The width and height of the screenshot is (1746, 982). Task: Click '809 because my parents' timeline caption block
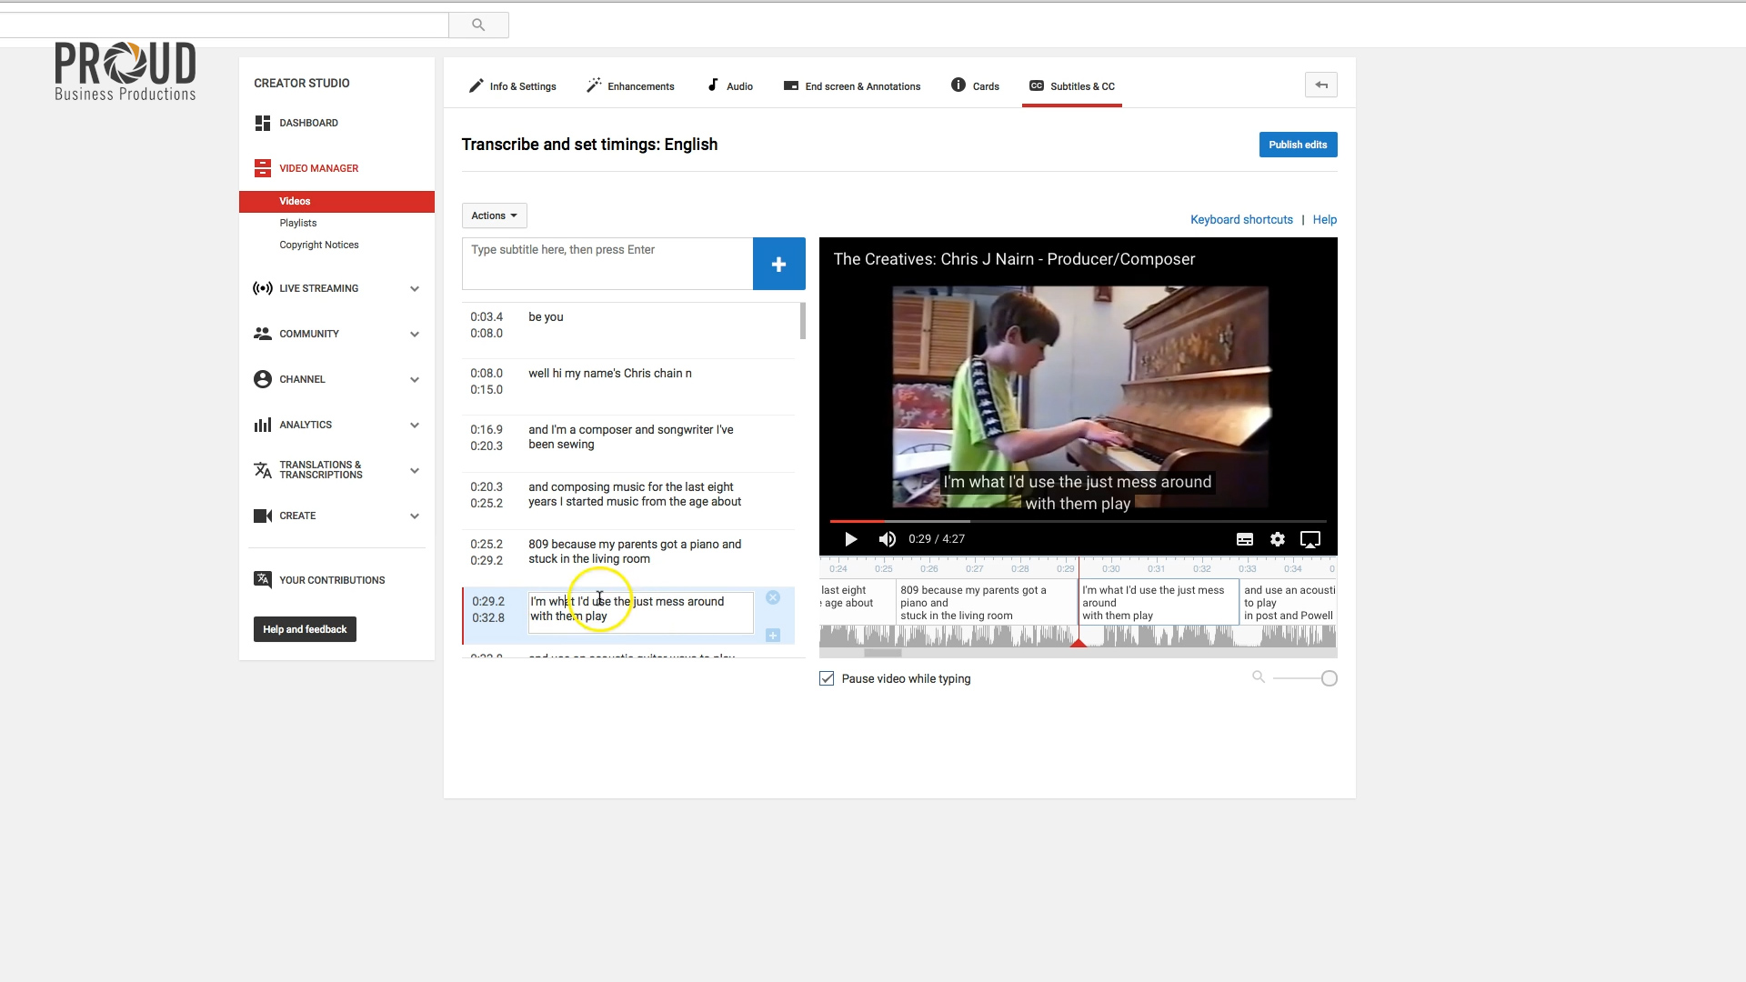tap(987, 603)
